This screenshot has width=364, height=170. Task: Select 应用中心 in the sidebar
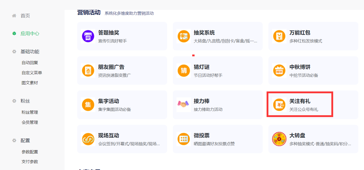coord(30,34)
